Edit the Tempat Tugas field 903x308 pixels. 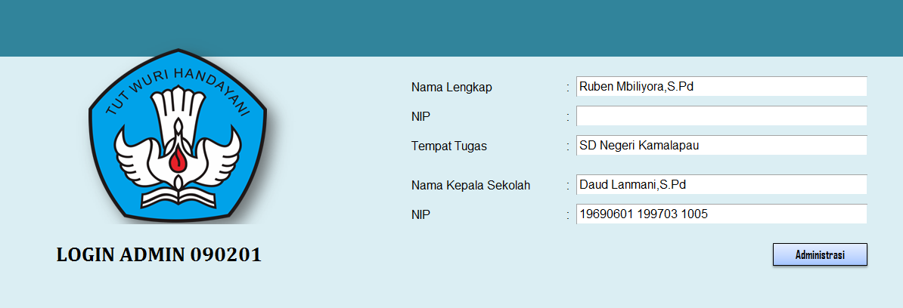click(x=721, y=146)
